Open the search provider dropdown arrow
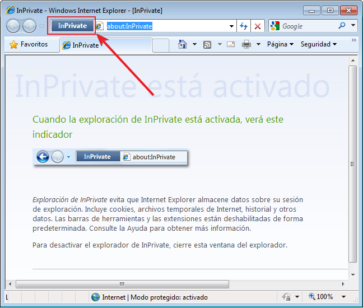This screenshot has width=363, height=308. tap(353, 25)
